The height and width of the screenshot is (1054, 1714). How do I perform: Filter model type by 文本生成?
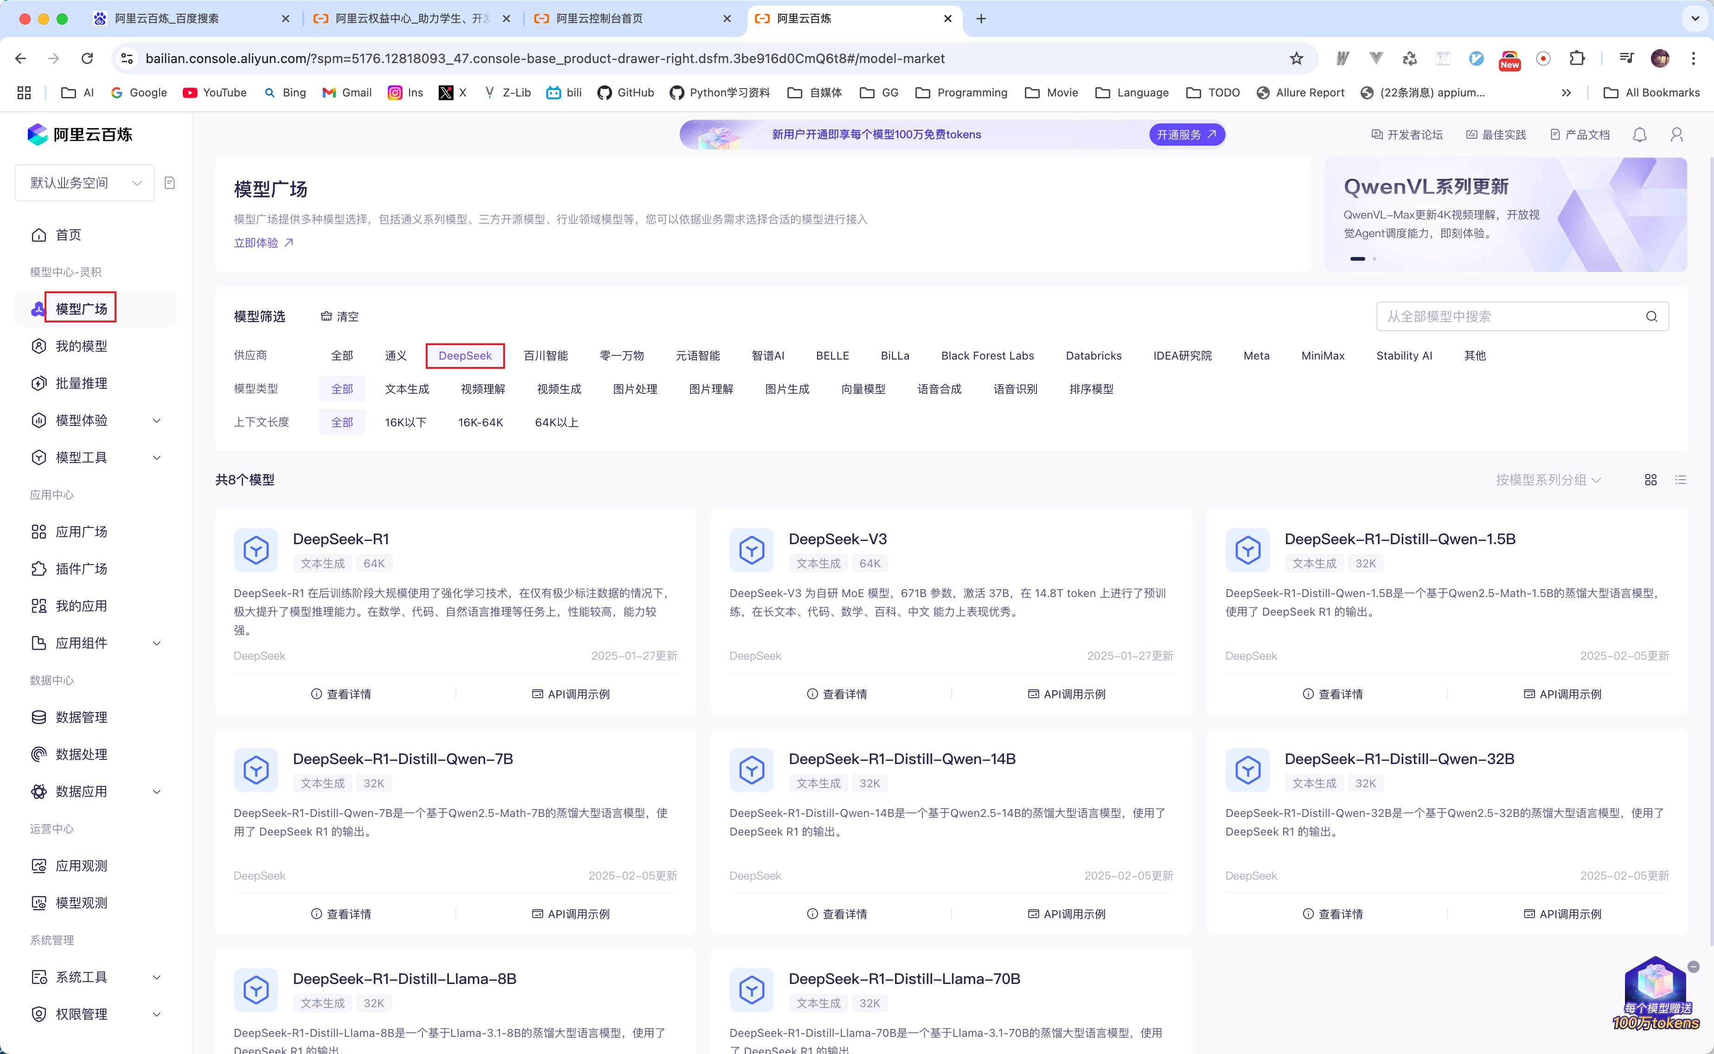407,389
